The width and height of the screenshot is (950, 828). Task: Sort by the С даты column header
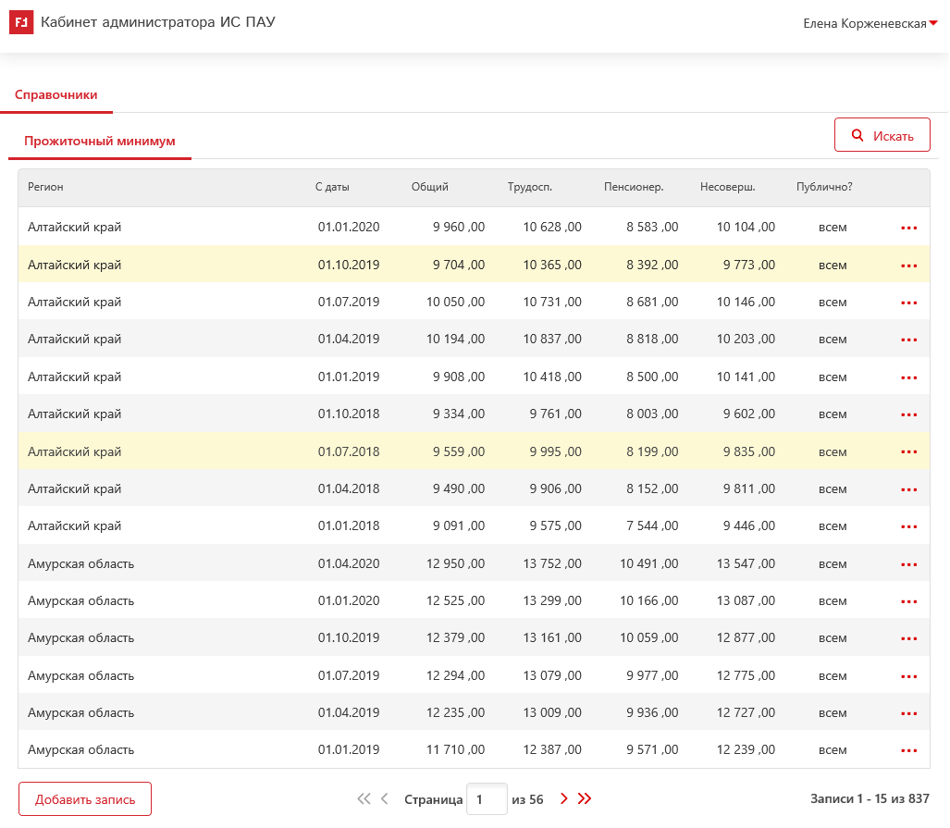point(332,187)
